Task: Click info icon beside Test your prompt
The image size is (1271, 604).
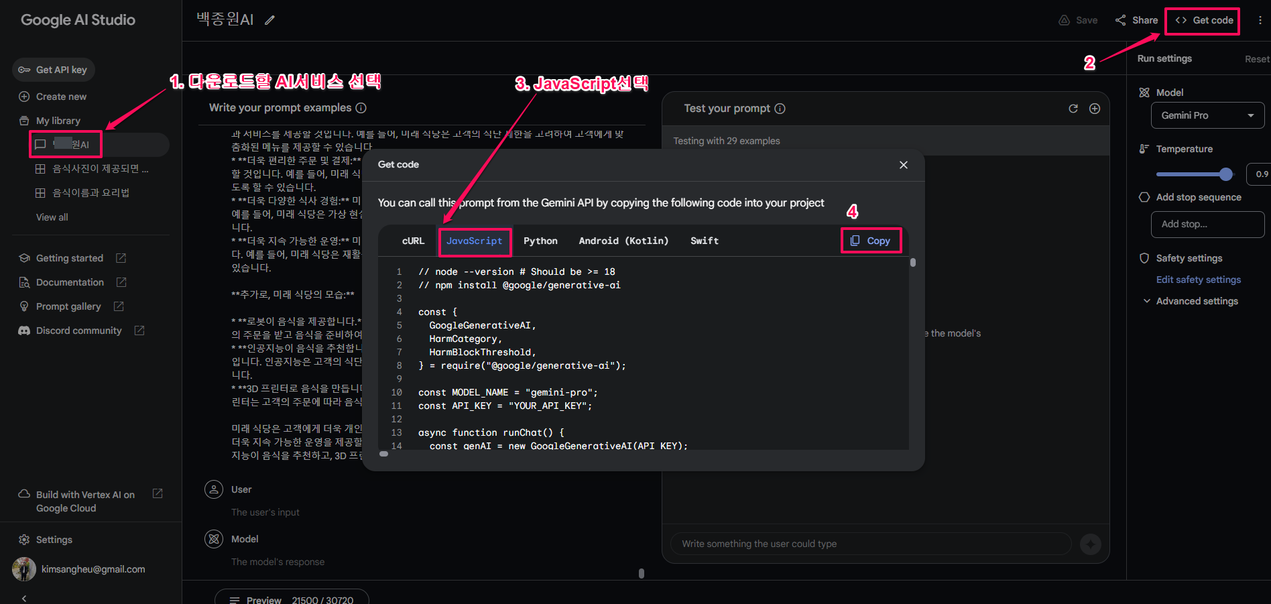Action: (x=780, y=109)
